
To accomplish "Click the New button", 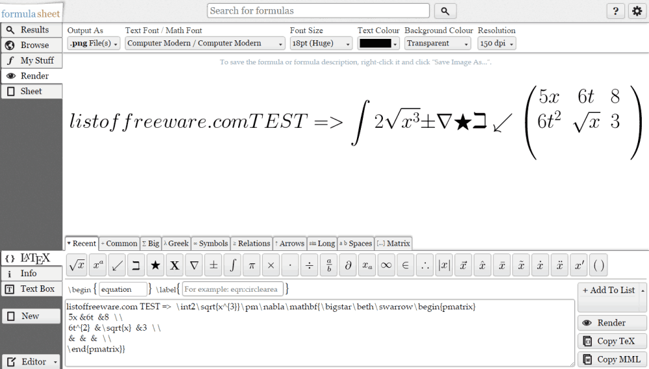I will pos(32,316).
